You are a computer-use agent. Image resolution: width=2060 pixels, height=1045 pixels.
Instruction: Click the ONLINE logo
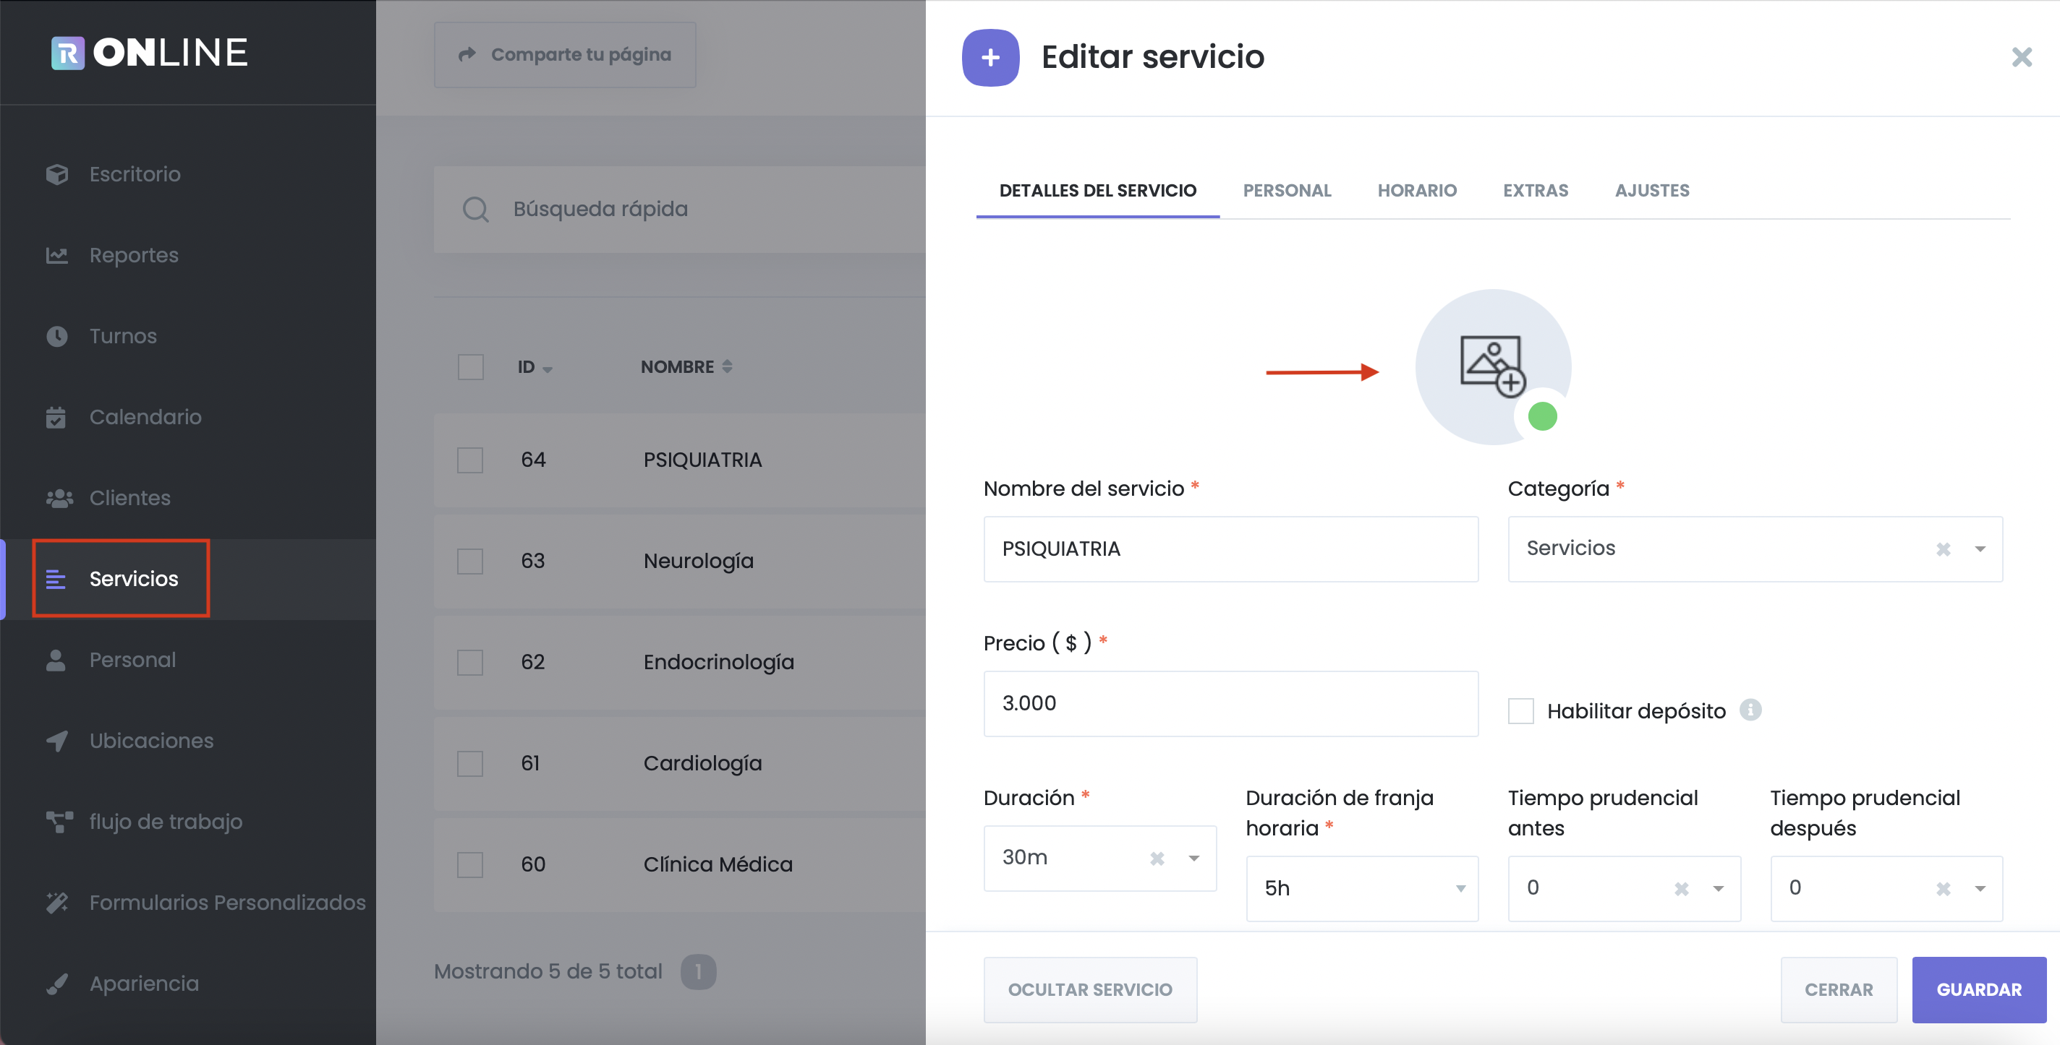(150, 53)
